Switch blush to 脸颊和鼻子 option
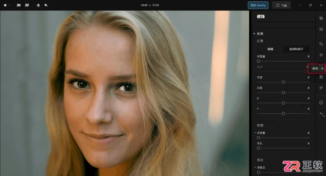 pos(296,49)
